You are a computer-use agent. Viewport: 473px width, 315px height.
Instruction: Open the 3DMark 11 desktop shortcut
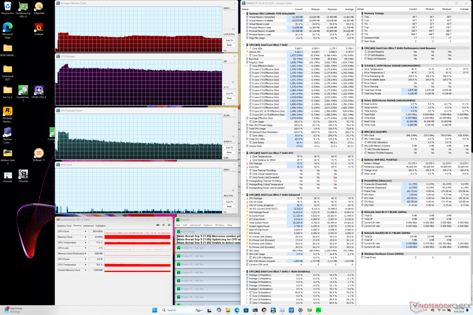click(x=39, y=155)
